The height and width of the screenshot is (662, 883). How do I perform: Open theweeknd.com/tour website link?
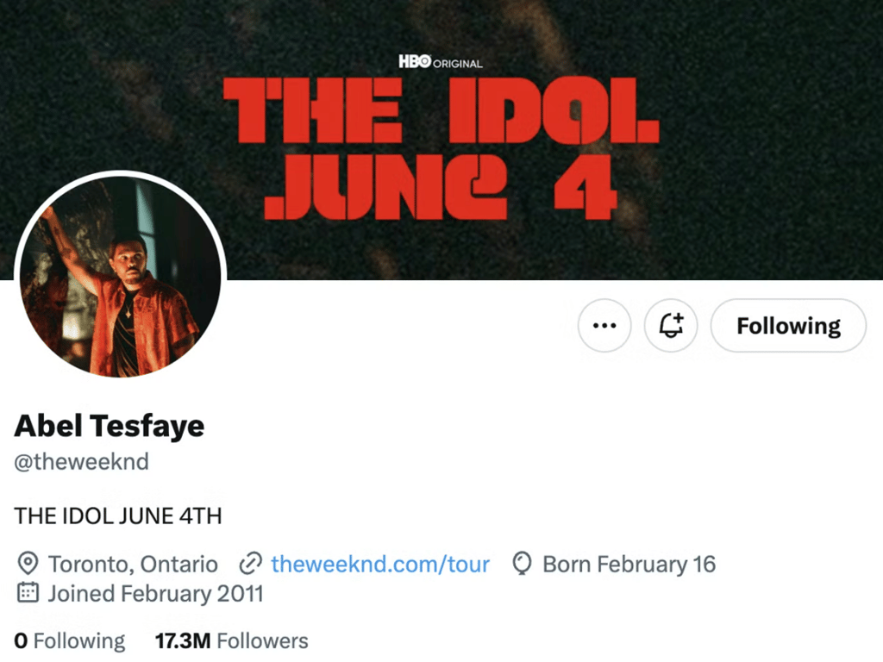(x=379, y=564)
